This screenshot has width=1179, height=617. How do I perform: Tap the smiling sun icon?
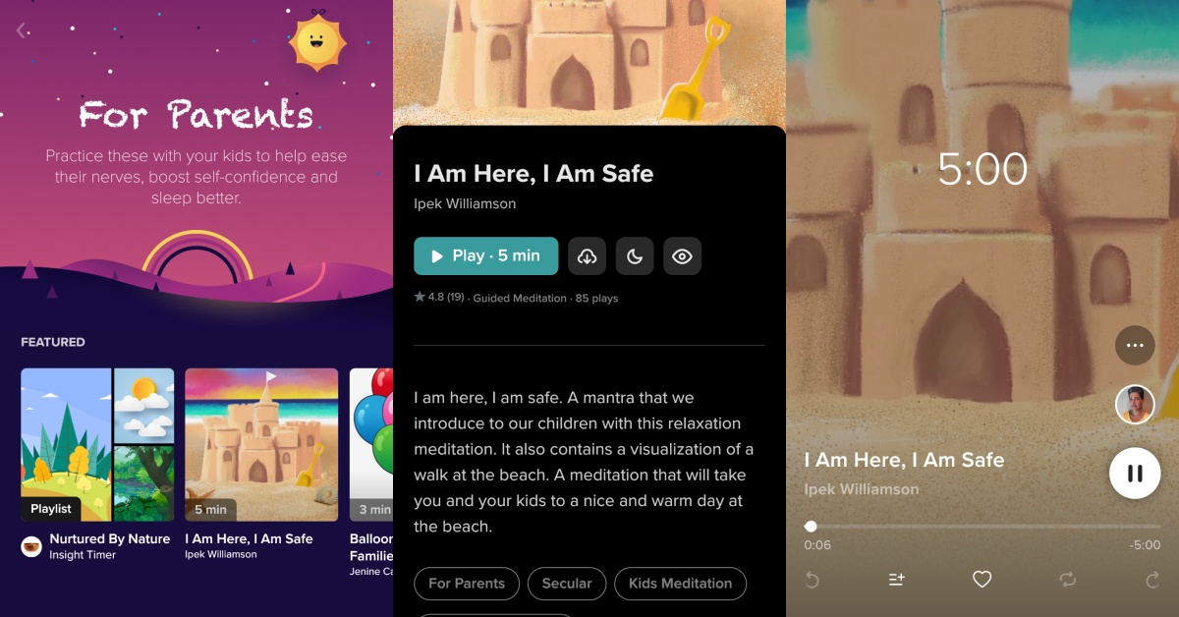point(317,43)
